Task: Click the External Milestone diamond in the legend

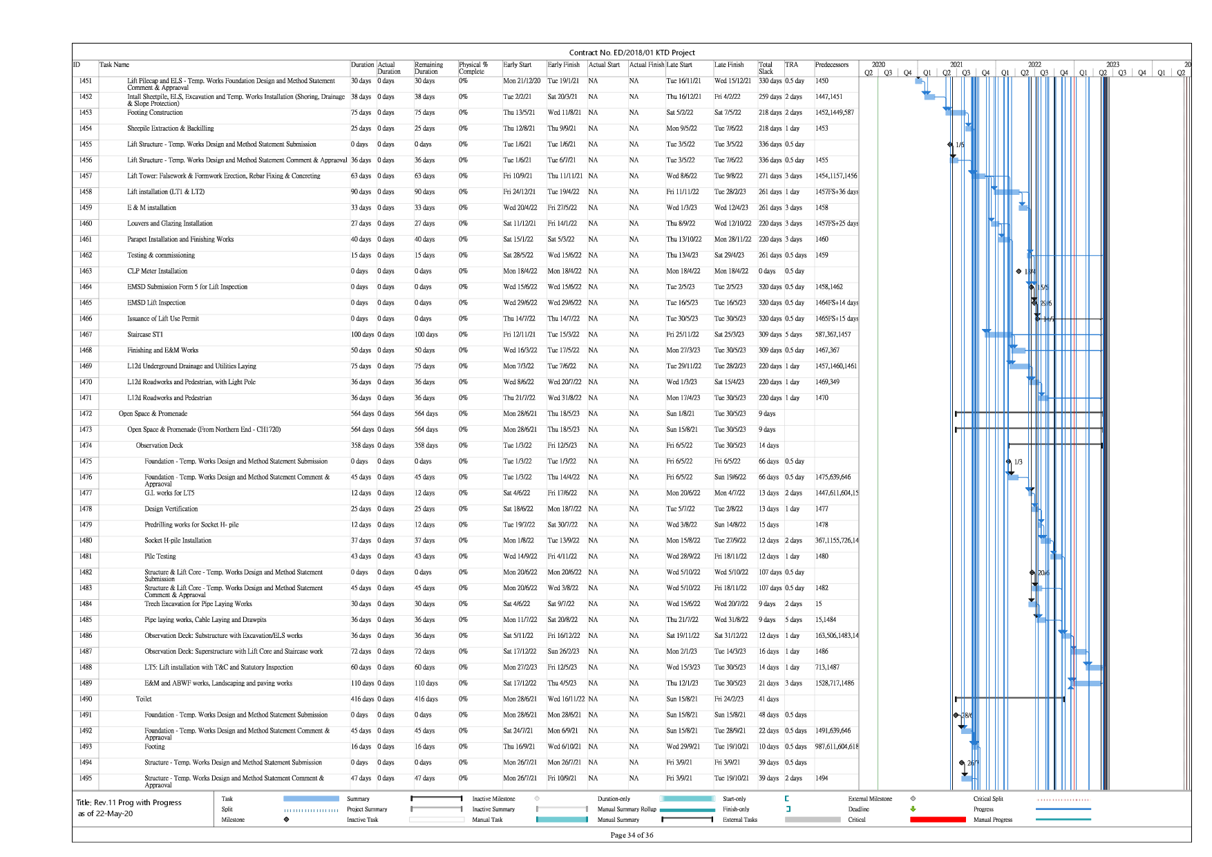Action: point(913,799)
